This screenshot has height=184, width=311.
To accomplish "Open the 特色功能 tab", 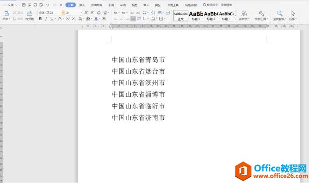I will 191,5.
